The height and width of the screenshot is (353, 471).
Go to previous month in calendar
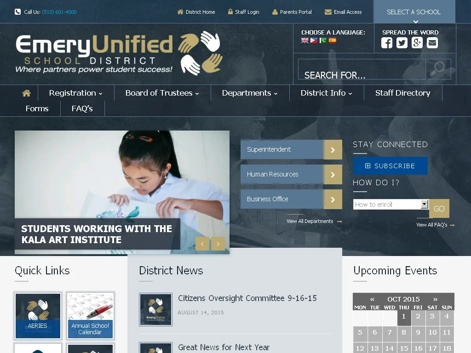coord(372,299)
